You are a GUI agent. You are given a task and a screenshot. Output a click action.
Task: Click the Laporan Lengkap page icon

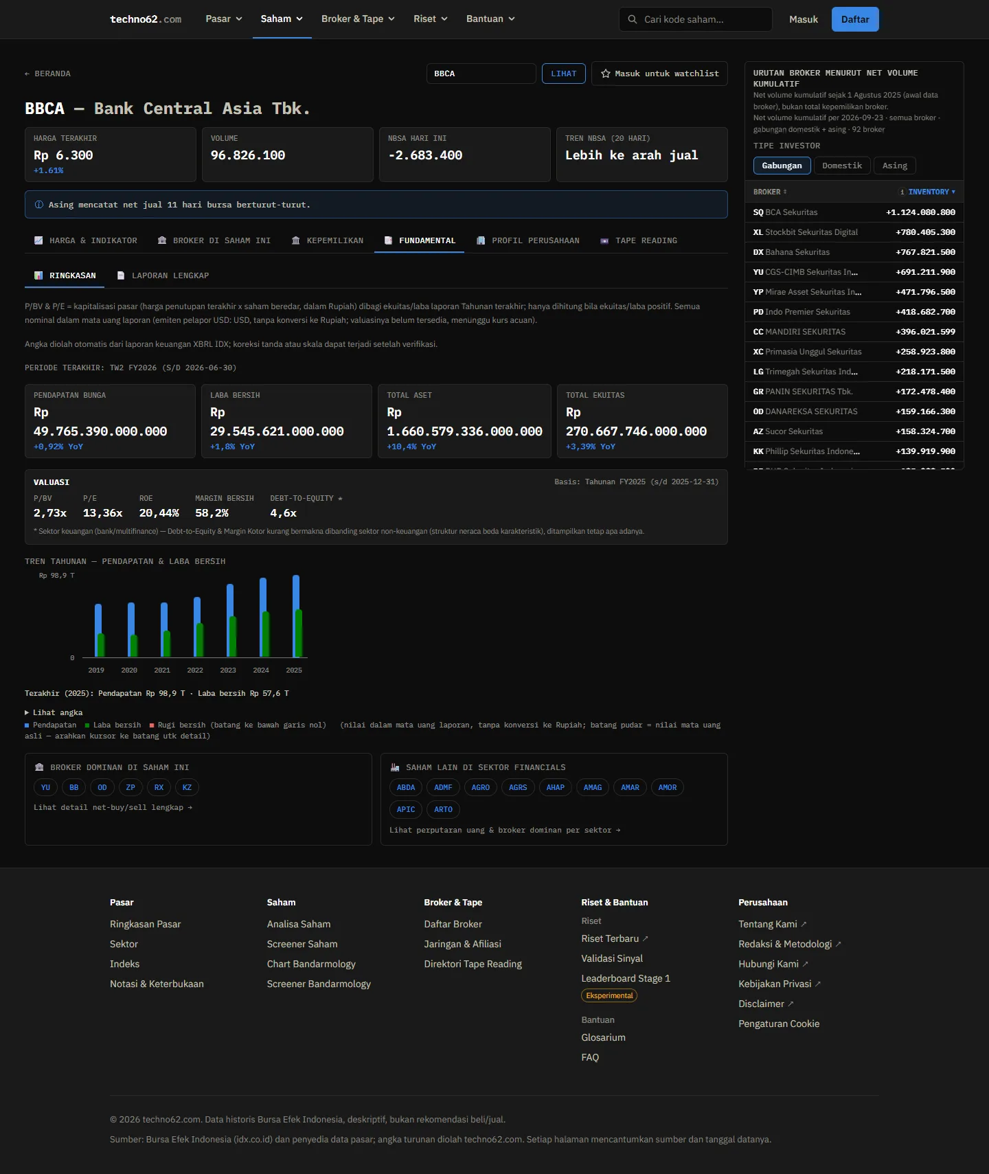pos(121,275)
